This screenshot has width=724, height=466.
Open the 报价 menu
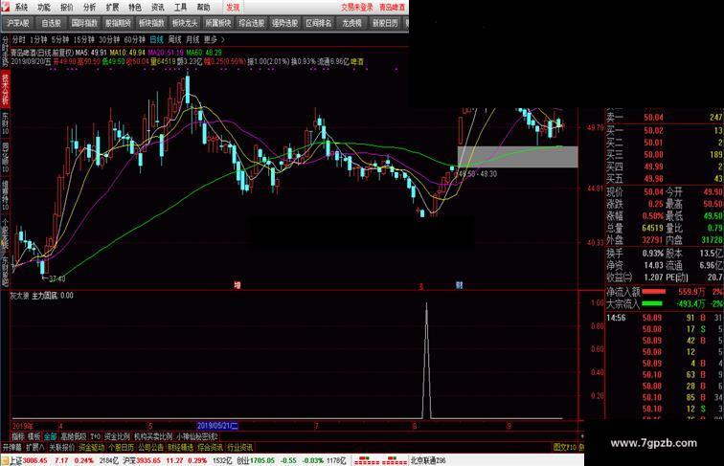pyautogui.click(x=66, y=7)
